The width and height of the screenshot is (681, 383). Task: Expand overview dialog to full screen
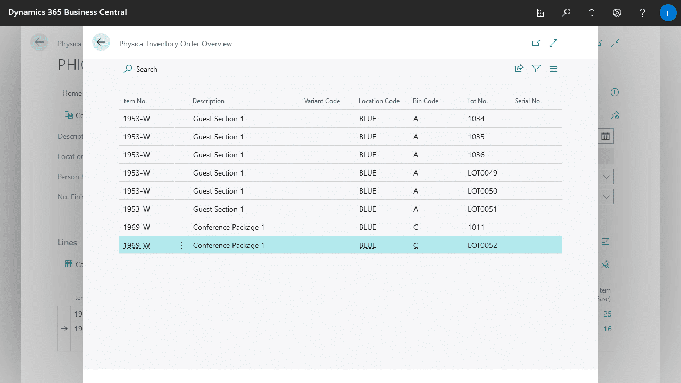click(553, 43)
